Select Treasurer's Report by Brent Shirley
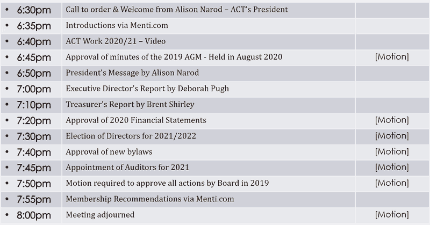This screenshot has height=225, width=430. (x=130, y=104)
